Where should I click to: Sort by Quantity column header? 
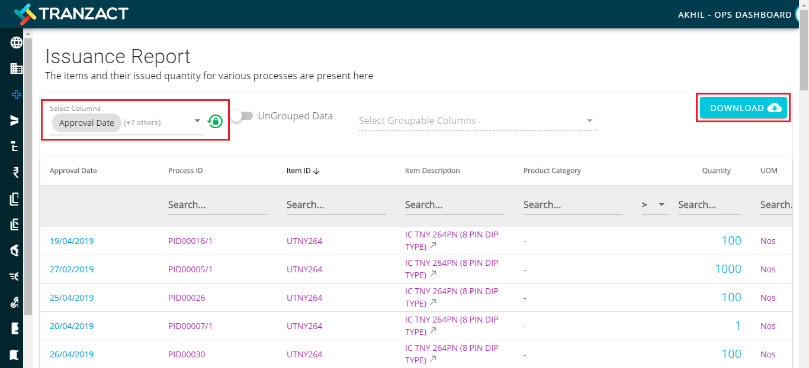tap(717, 171)
